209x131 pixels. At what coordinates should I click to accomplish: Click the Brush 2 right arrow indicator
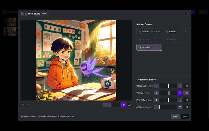tap(186, 31)
